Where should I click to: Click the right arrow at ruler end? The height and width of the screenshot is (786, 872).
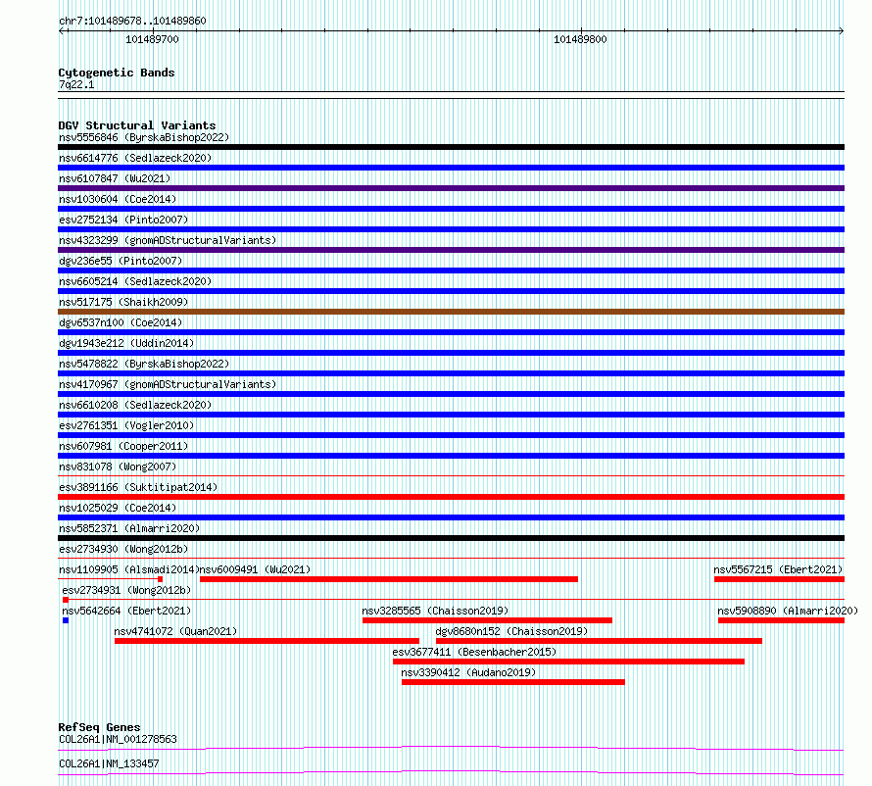coord(841,31)
